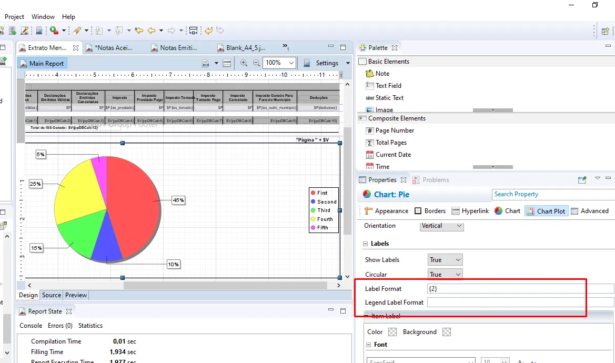Click the zoom out magnifier icon

[256, 63]
